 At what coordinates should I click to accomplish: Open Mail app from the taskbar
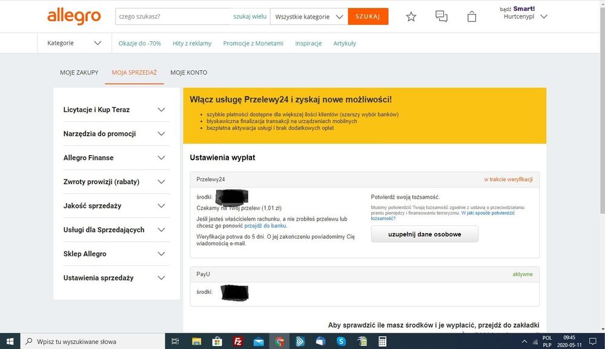click(x=259, y=342)
